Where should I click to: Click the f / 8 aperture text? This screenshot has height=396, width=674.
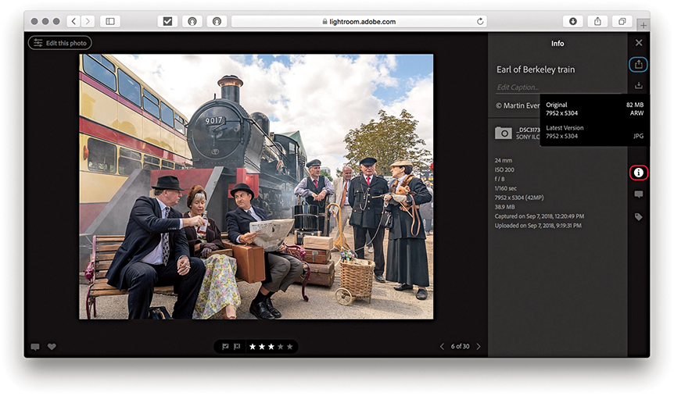pos(500,179)
